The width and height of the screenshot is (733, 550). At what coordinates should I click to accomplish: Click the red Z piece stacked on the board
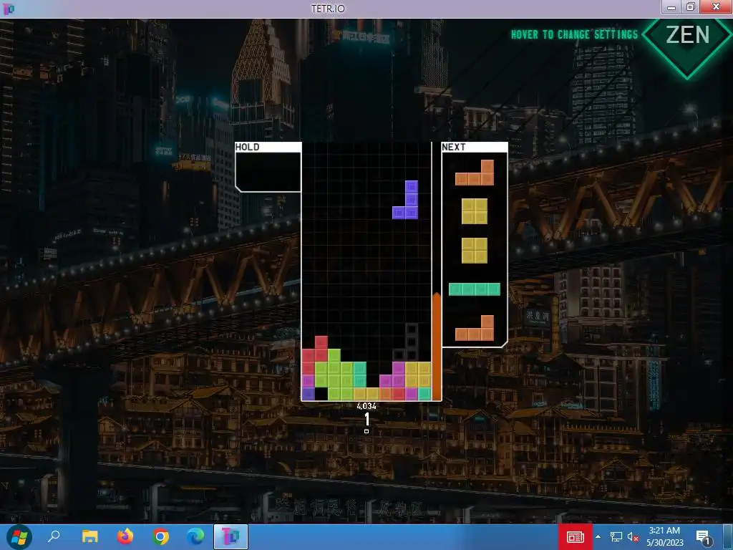tap(315, 355)
